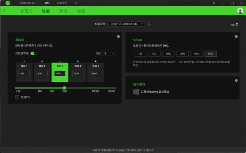Switch to the 自定义 tab

[x=26, y=11]
